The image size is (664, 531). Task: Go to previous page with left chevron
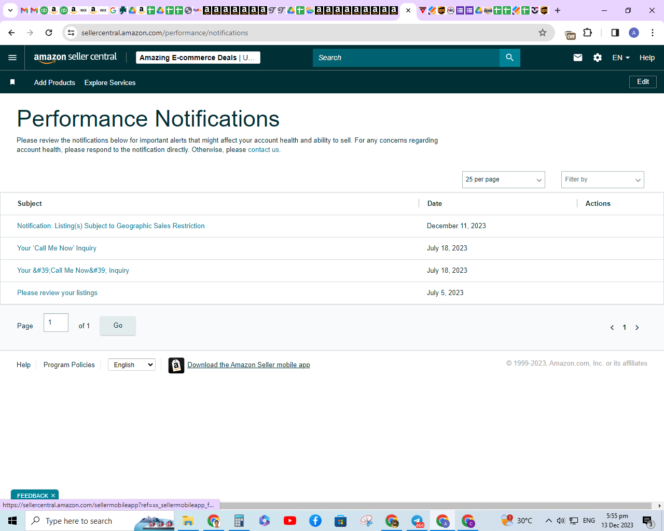pos(612,328)
